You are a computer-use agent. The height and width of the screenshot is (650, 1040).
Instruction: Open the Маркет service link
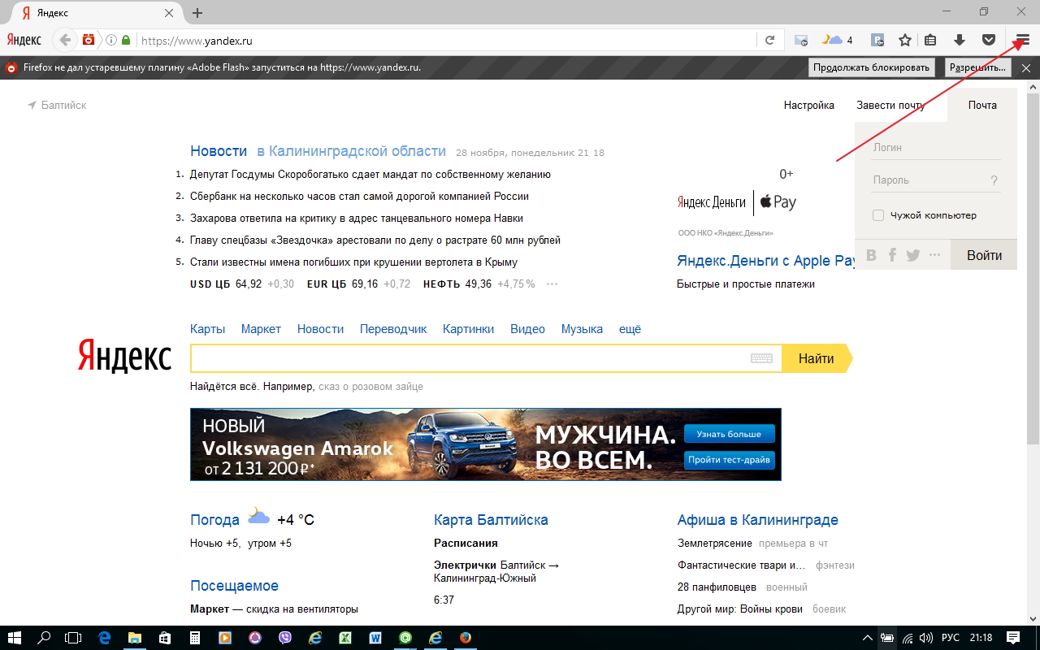pyautogui.click(x=261, y=329)
